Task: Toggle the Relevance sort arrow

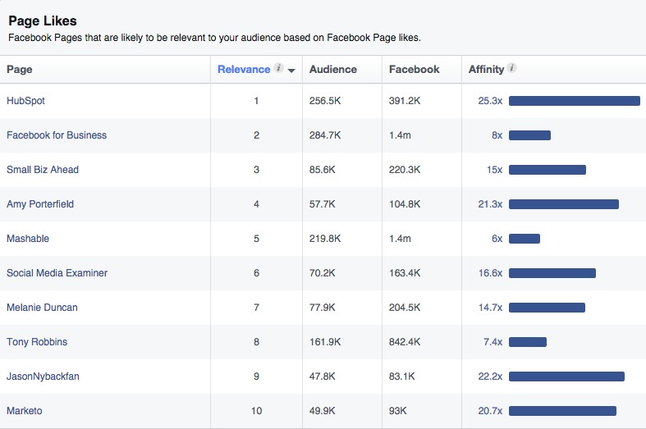Action: (x=291, y=71)
